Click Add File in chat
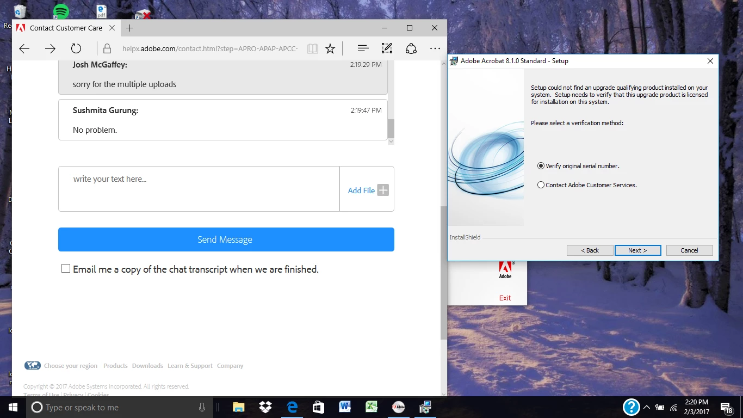This screenshot has height=418, width=743. pos(368,190)
